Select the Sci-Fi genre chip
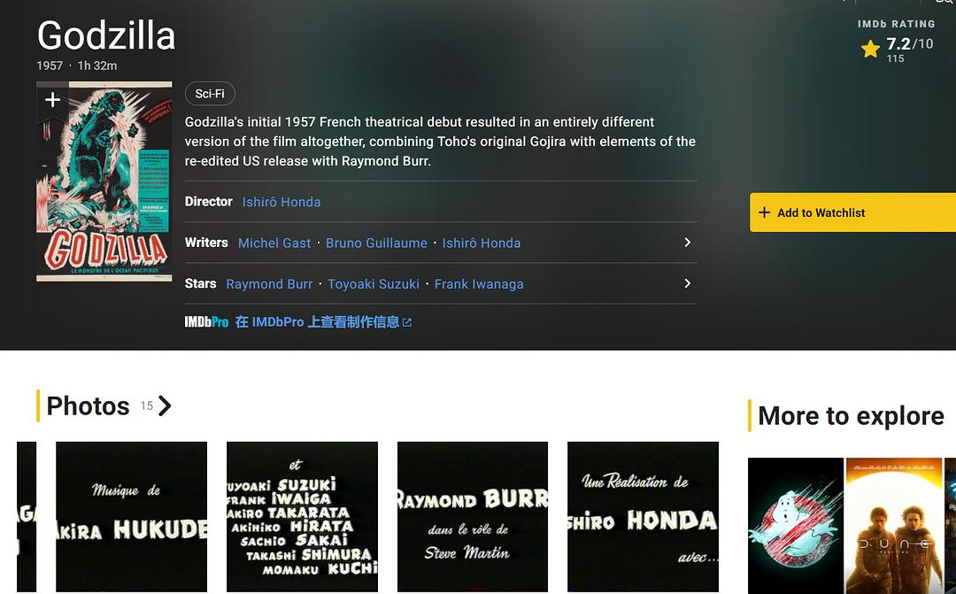Viewport: 956px width, 594px height. point(210,94)
